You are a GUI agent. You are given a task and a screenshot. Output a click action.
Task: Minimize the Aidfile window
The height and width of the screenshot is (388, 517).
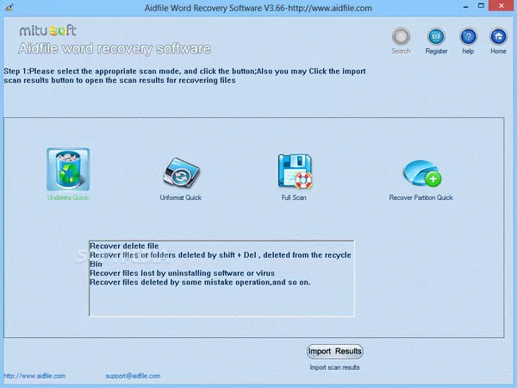tap(465, 6)
